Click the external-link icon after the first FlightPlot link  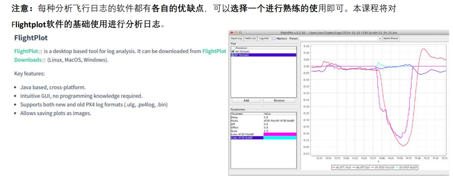point(41,52)
